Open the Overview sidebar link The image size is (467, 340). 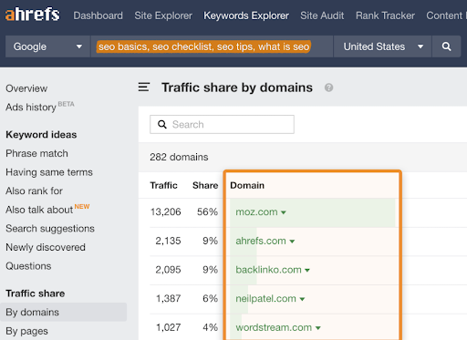(x=26, y=88)
